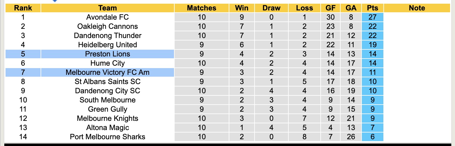Select the Draw column header
The image size is (455, 146).
271,8
